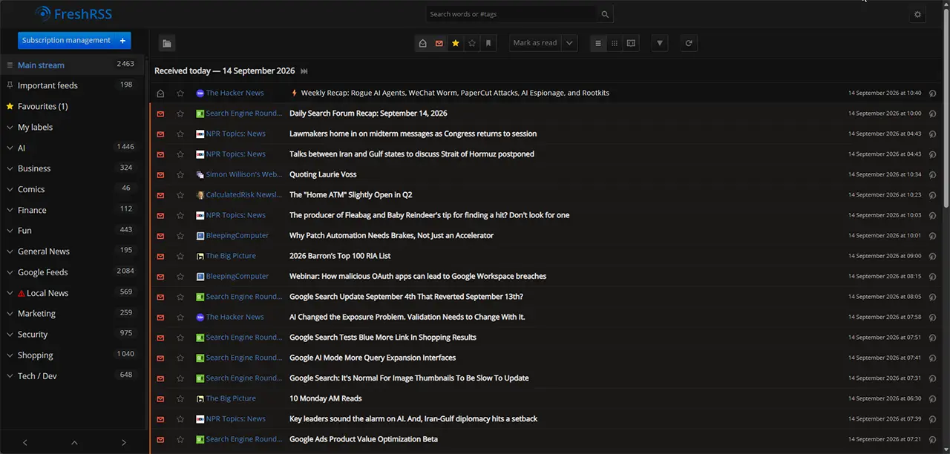Open CalculatedRisk Newsletter feed link
The image size is (950, 454).
pos(239,194)
